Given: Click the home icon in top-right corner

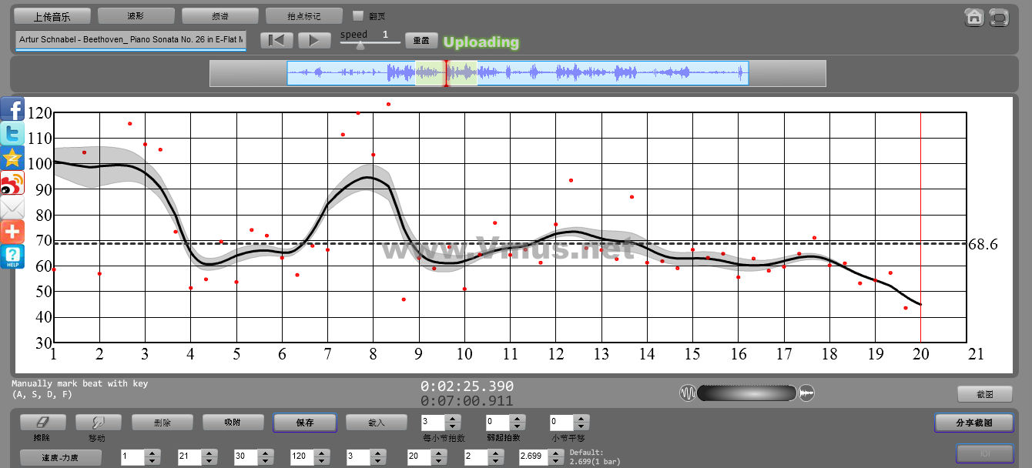Looking at the screenshot, I should (975, 17).
